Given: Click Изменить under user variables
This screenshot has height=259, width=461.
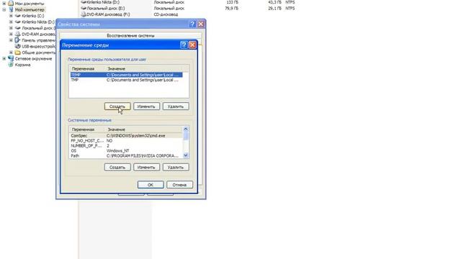Looking at the screenshot, I should [146, 106].
